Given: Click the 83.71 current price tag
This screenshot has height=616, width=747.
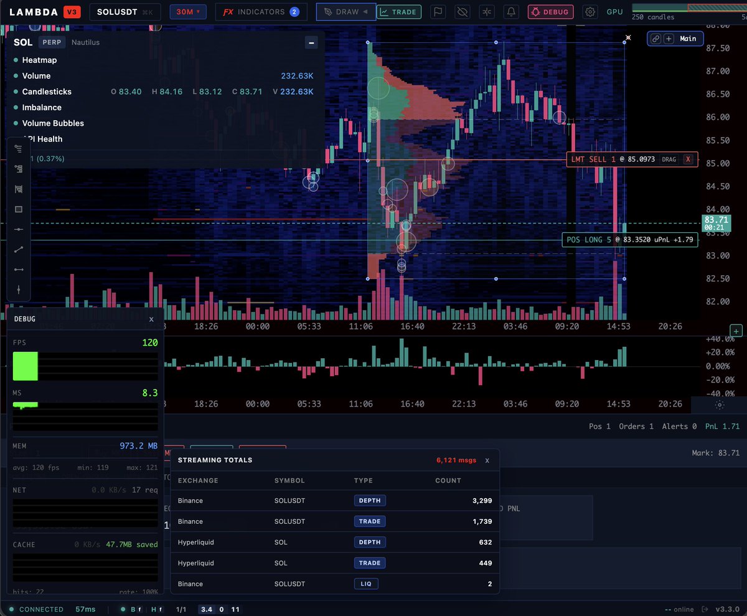Looking at the screenshot, I should [716, 223].
